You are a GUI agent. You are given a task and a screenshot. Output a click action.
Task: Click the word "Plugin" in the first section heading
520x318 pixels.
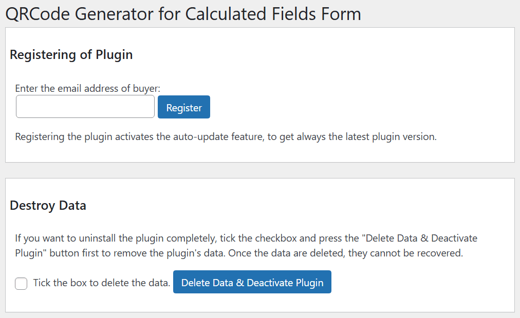coord(112,55)
